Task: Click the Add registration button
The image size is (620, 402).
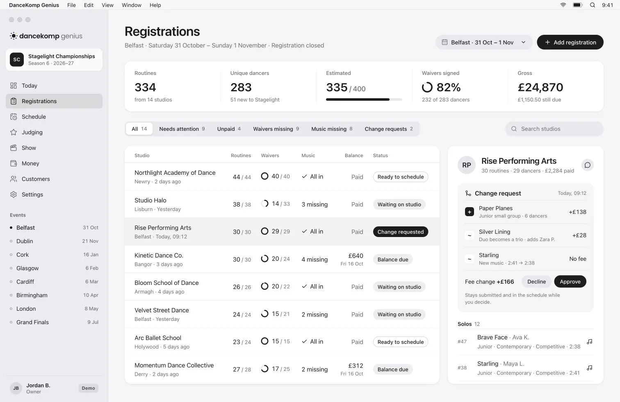Action: 570,42
